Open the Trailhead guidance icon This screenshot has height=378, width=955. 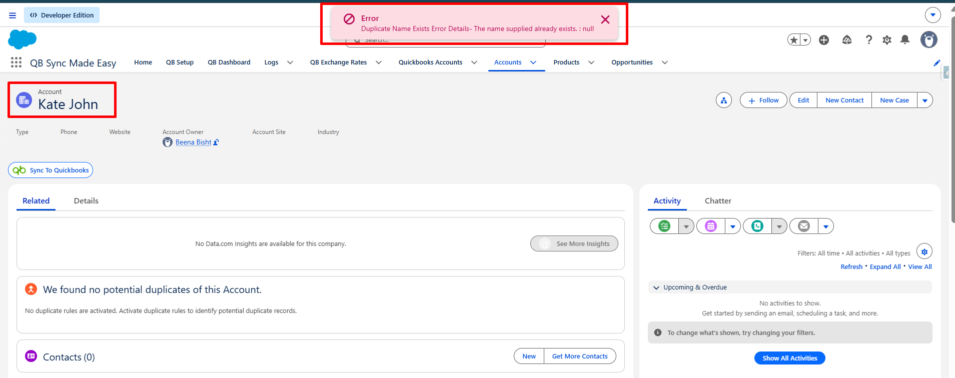[x=847, y=40]
